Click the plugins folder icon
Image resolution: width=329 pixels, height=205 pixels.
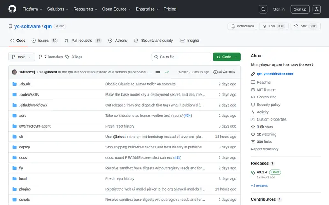[14, 189]
